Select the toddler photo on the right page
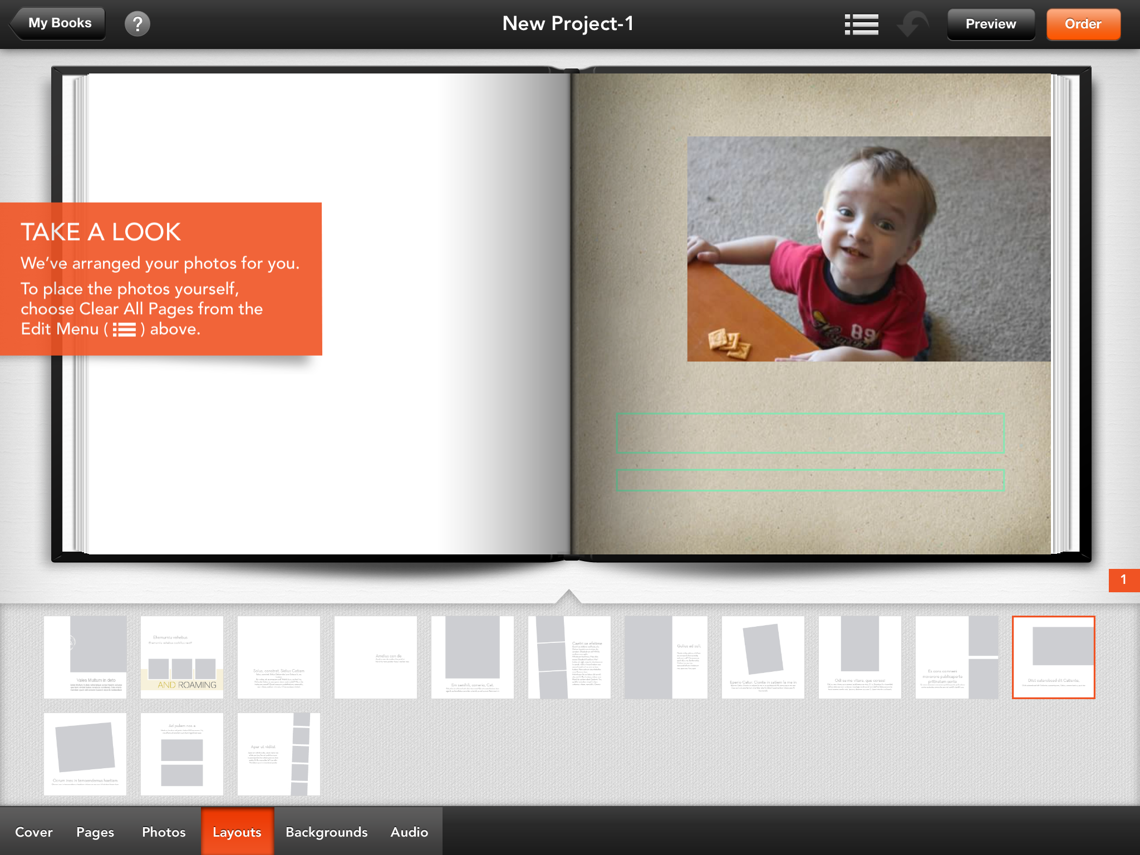Image resolution: width=1140 pixels, height=855 pixels. [x=868, y=249]
